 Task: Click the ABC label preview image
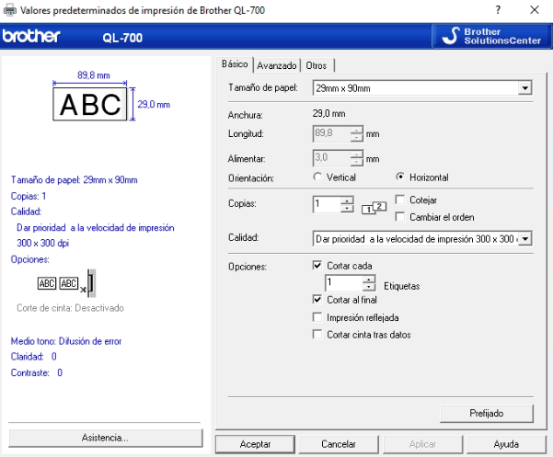click(x=90, y=104)
